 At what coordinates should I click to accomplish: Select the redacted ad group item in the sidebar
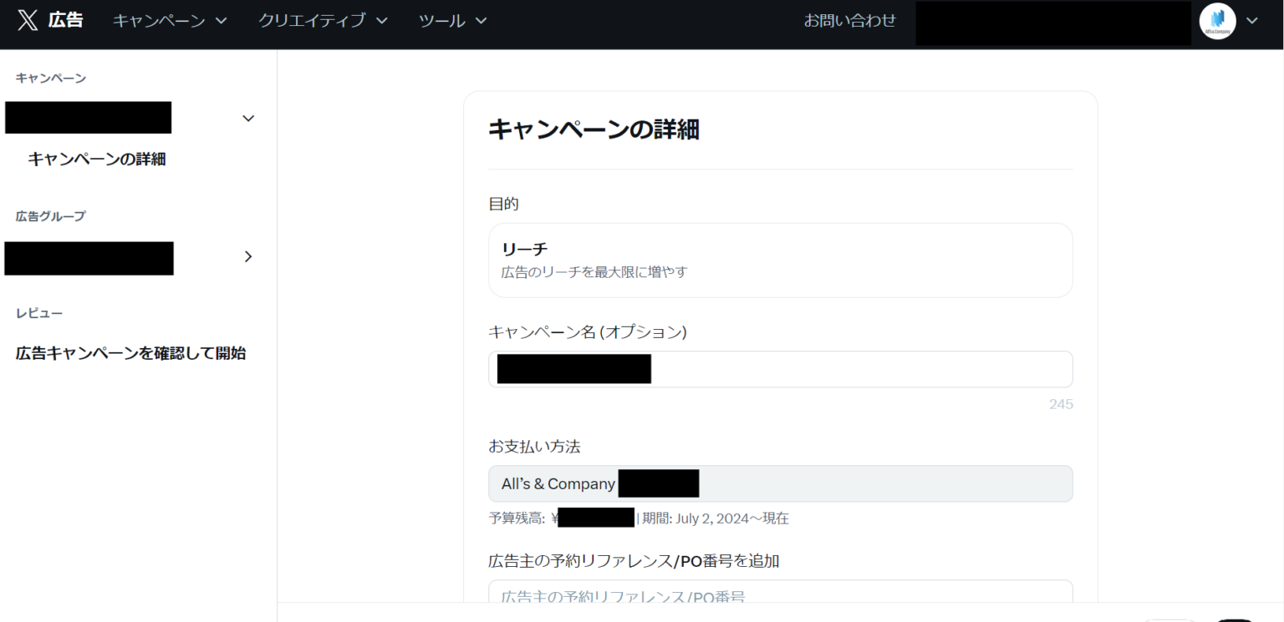tap(89, 258)
